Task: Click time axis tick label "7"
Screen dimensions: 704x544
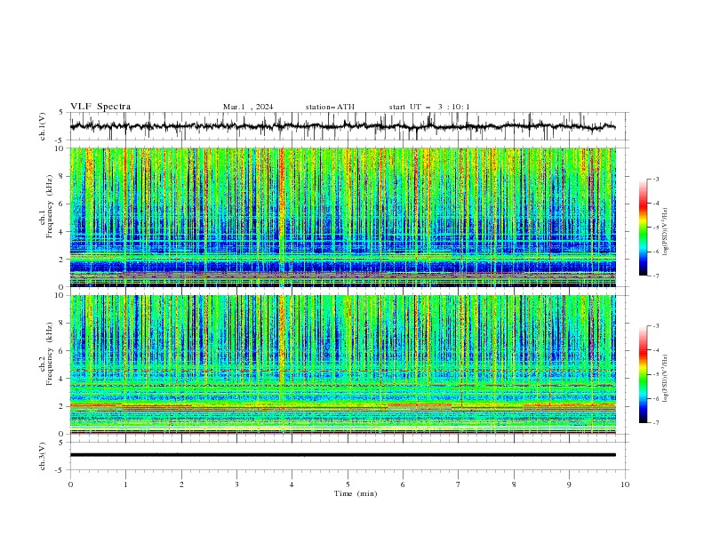Action: point(459,484)
